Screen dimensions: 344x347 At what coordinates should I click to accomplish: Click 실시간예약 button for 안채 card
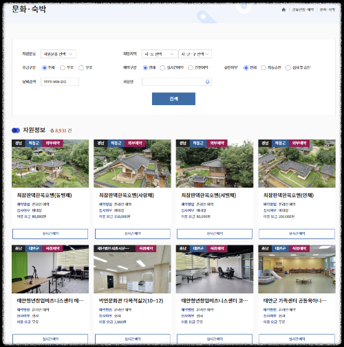tap(297, 234)
